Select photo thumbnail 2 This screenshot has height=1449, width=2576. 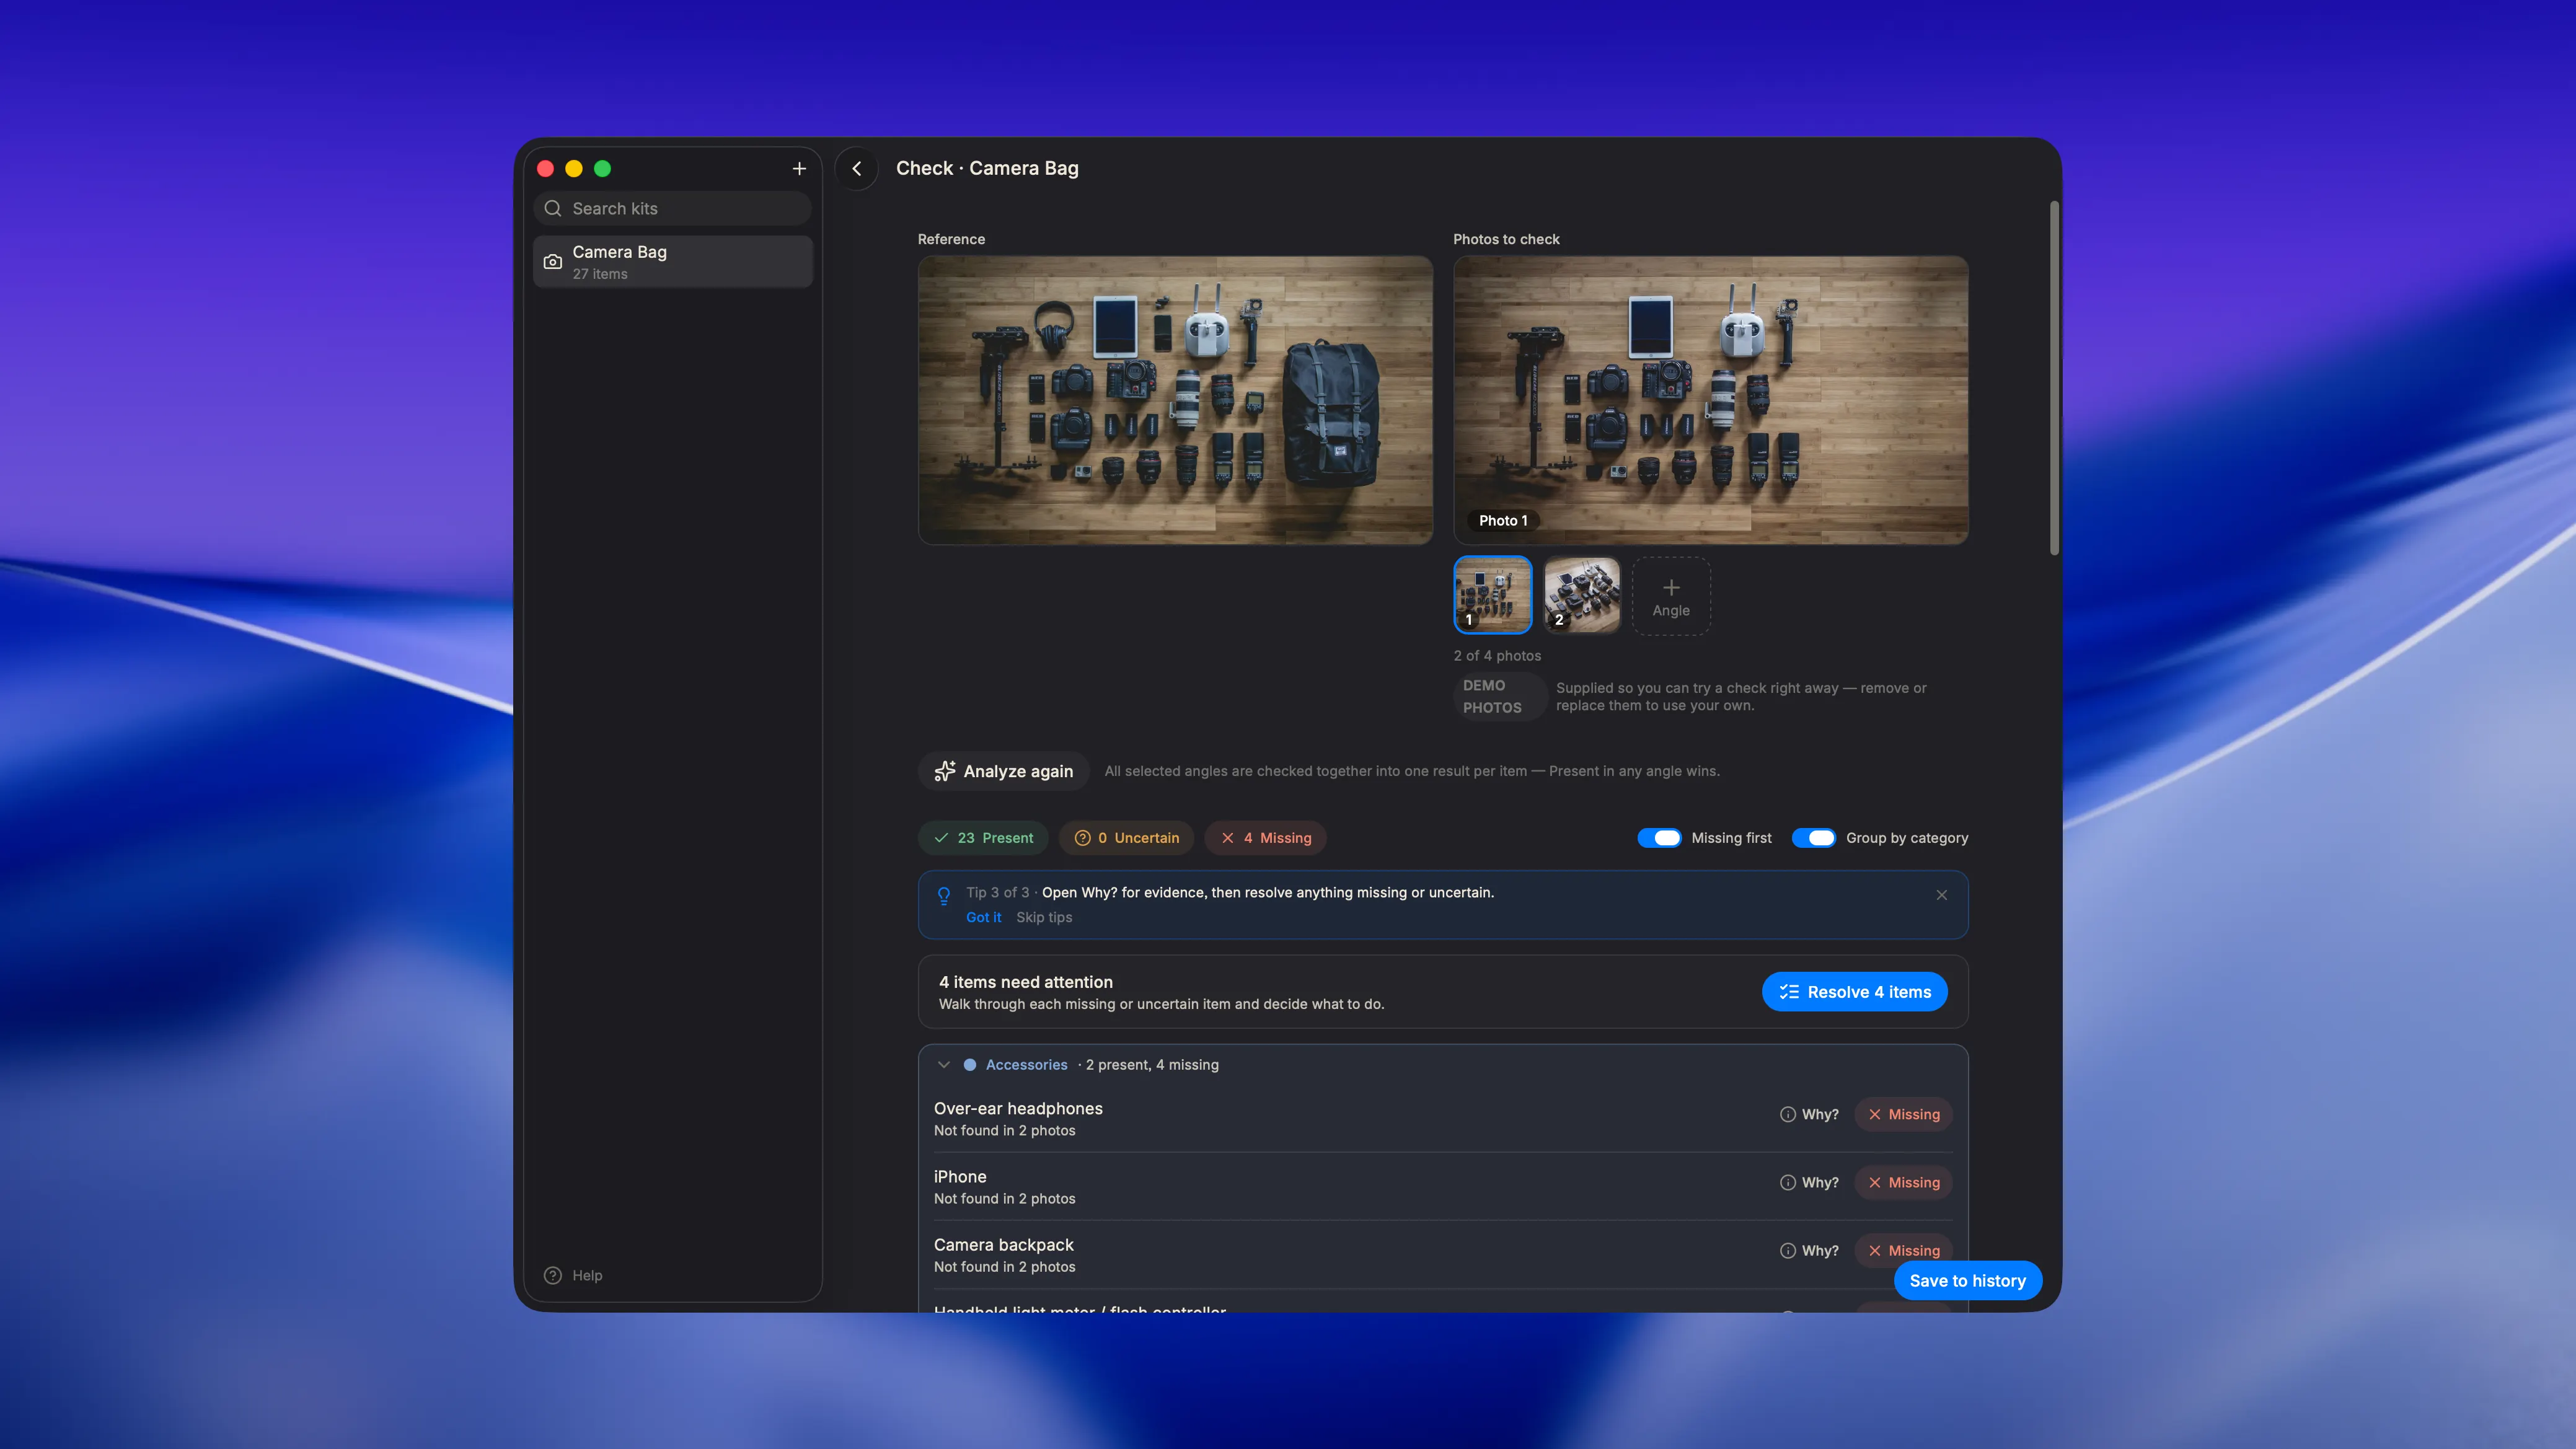pos(1582,595)
